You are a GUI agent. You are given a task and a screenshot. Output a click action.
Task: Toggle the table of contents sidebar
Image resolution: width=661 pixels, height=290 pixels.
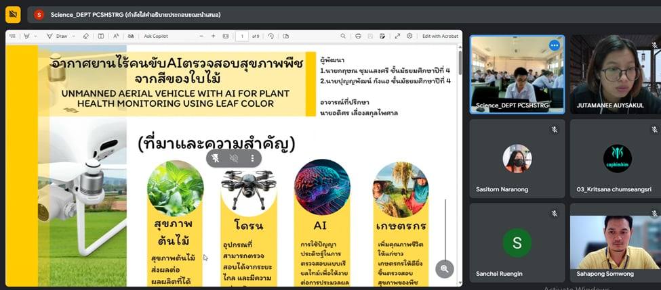coord(13,36)
